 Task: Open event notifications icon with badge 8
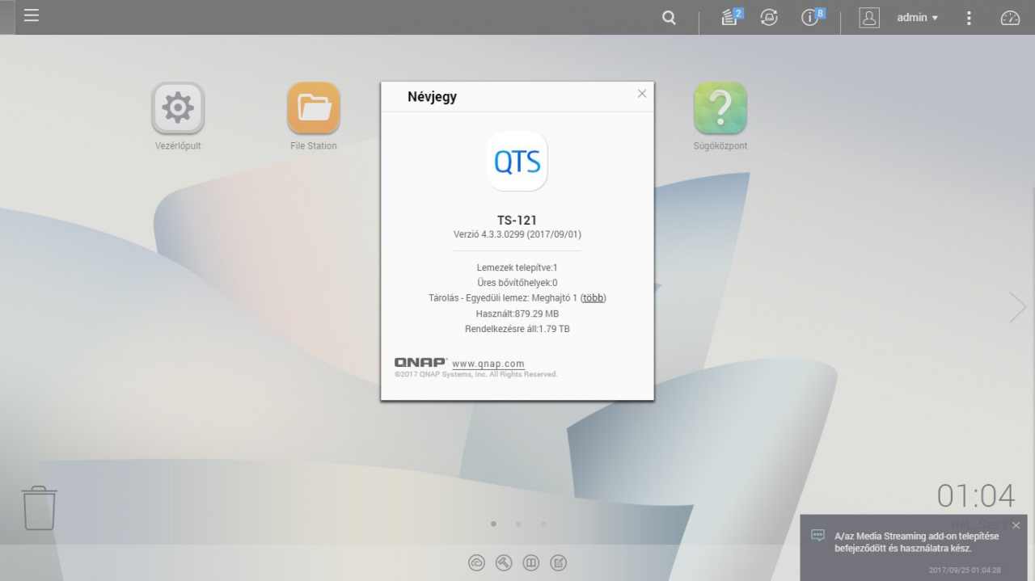813,17
